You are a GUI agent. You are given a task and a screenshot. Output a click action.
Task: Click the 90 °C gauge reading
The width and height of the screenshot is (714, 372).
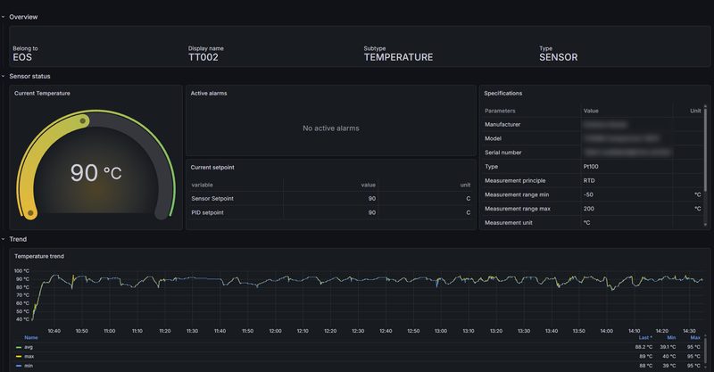tap(96, 173)
